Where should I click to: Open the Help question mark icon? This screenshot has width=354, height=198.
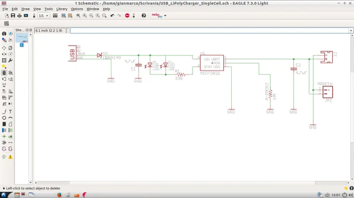[144, 16]
